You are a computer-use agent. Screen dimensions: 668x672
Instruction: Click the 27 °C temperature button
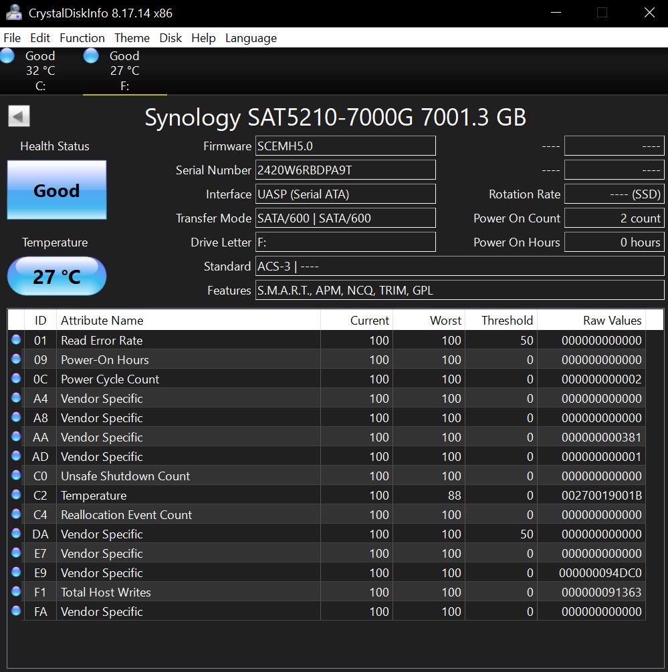point(57,276)
